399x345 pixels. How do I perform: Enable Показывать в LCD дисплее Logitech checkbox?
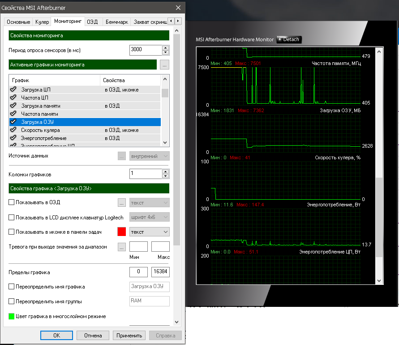click(12, 217)
